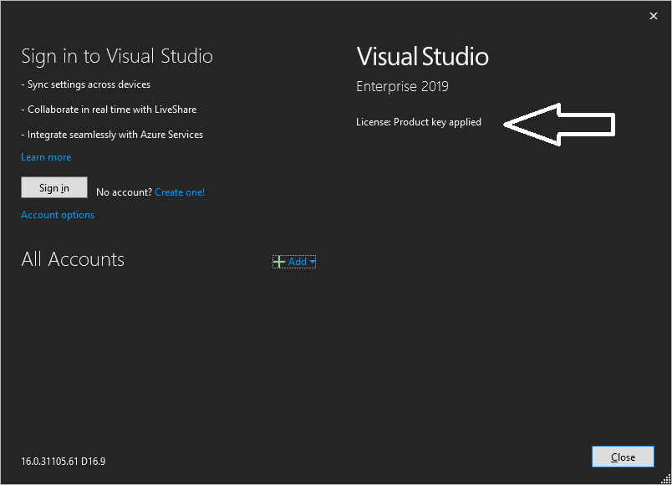
Task: Open the Learn more link
Action: click(x=46, y=157)
